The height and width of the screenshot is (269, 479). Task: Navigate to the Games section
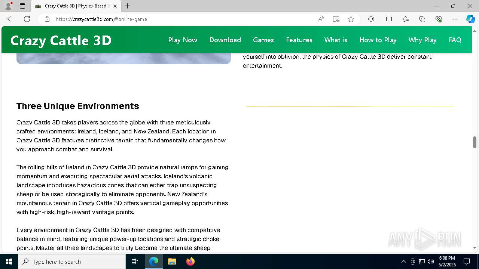(263, 40)
